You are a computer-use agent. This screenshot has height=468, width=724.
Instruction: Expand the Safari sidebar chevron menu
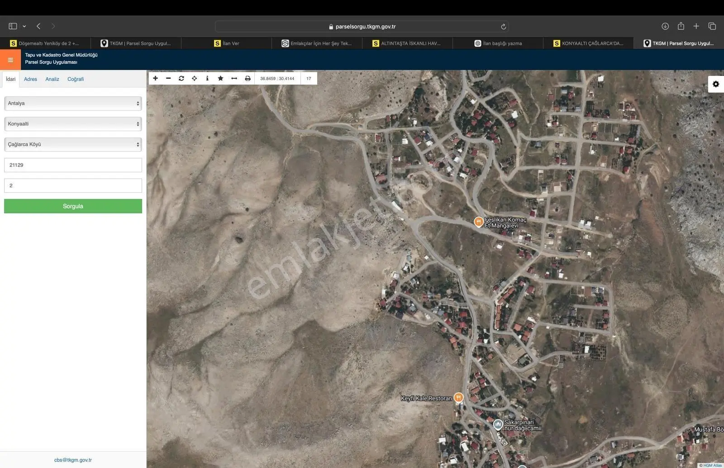point(24,26)
